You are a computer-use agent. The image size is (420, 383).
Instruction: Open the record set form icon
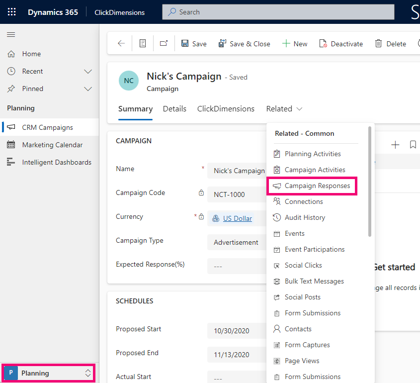[143, 43]
